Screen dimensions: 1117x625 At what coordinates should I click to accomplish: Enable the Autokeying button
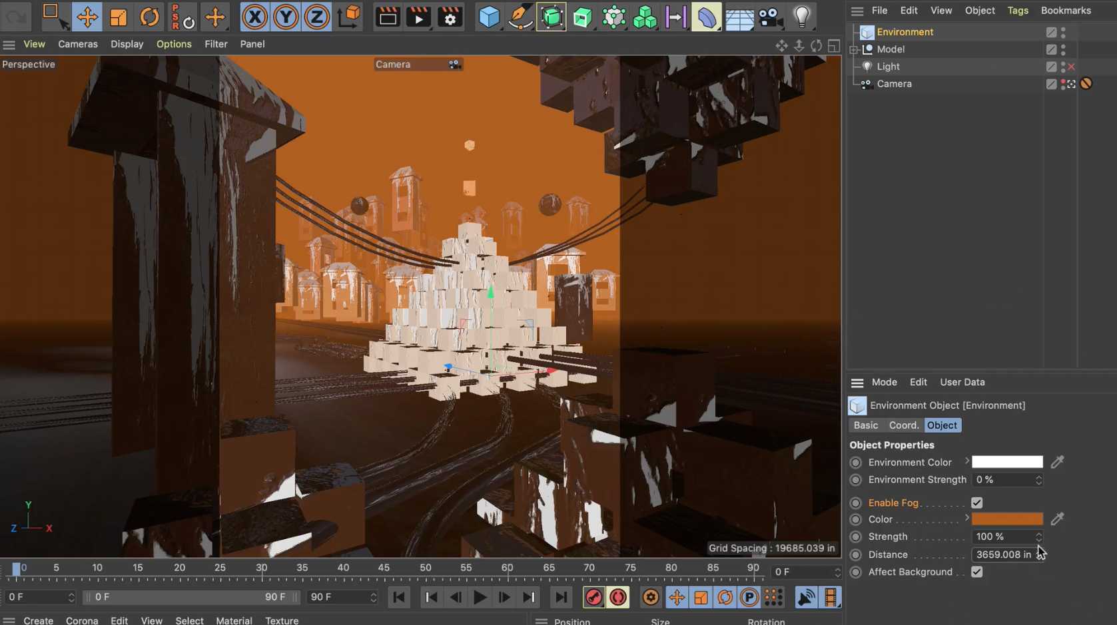tap(618, 597)
